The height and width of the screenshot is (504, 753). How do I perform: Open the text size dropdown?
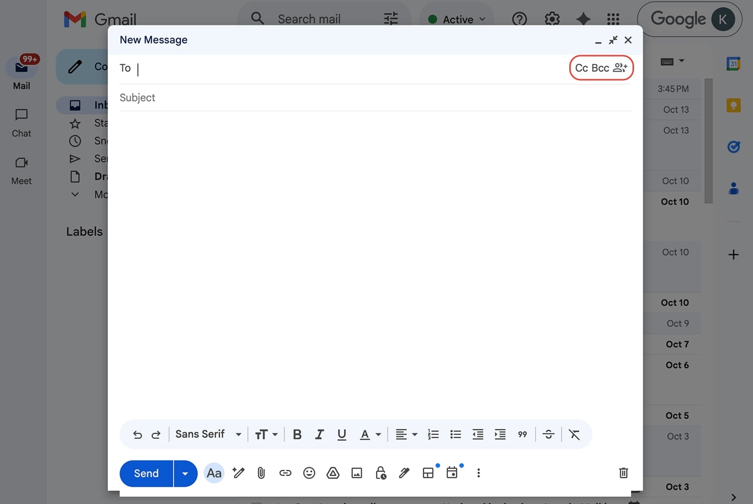(266, 434)
